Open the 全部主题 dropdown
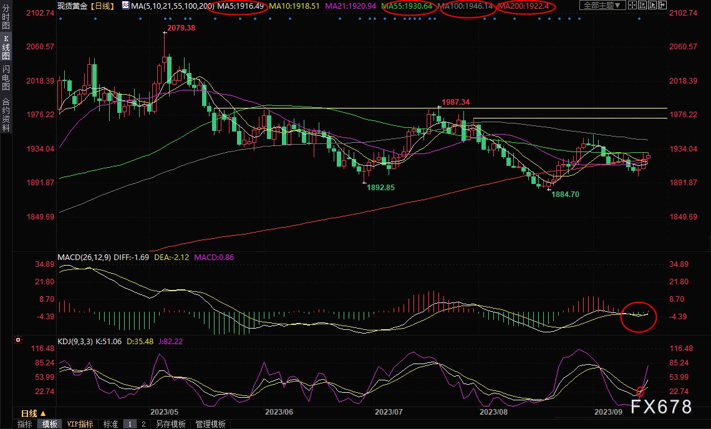Viewport: 711px width, 429px height. (602, 6)
